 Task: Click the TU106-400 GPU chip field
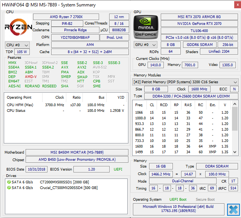coord(199,30)
